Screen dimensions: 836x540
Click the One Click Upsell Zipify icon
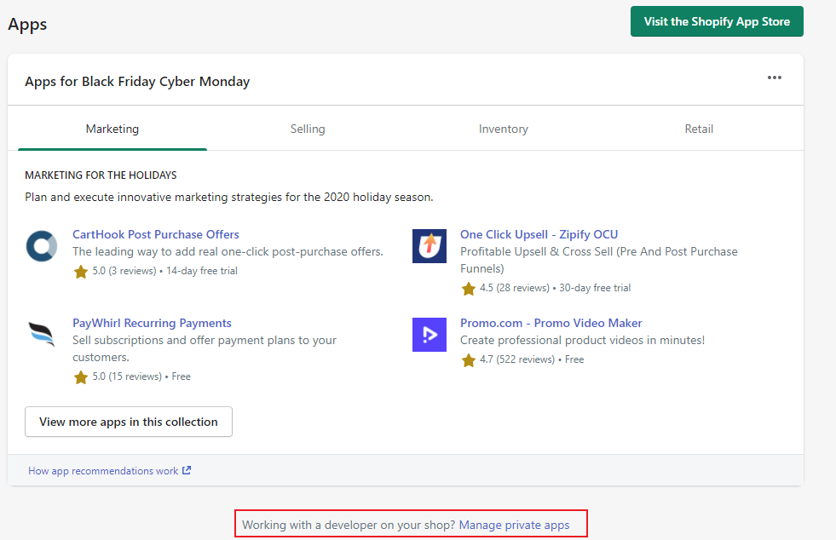(x=429, y=246)
